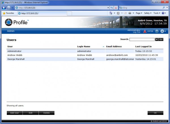Open the Tools menu
This screenshot has width=170, height=124.
tap(157, 13)
